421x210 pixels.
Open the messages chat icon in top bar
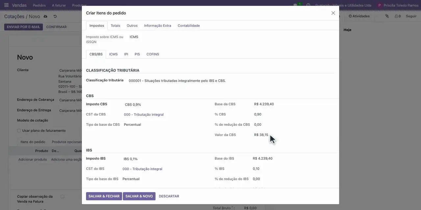(295, 5)
